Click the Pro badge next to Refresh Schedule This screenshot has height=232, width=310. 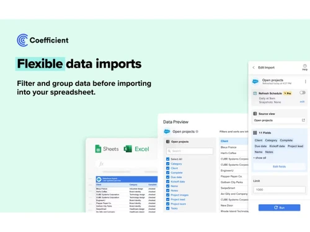click(x=288, y=93)
